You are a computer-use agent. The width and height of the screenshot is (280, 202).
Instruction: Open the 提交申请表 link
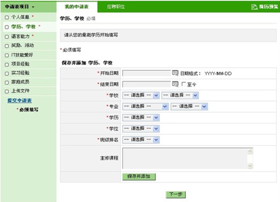[x=19, y=100]
